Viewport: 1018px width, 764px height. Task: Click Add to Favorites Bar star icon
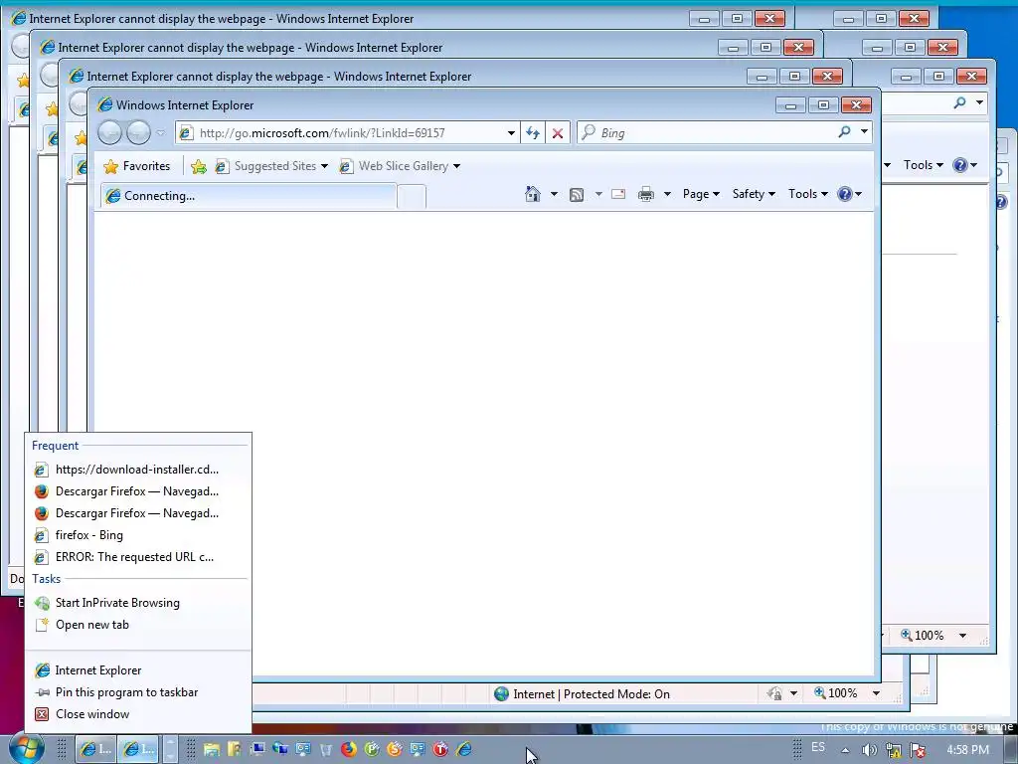(199, 166)
